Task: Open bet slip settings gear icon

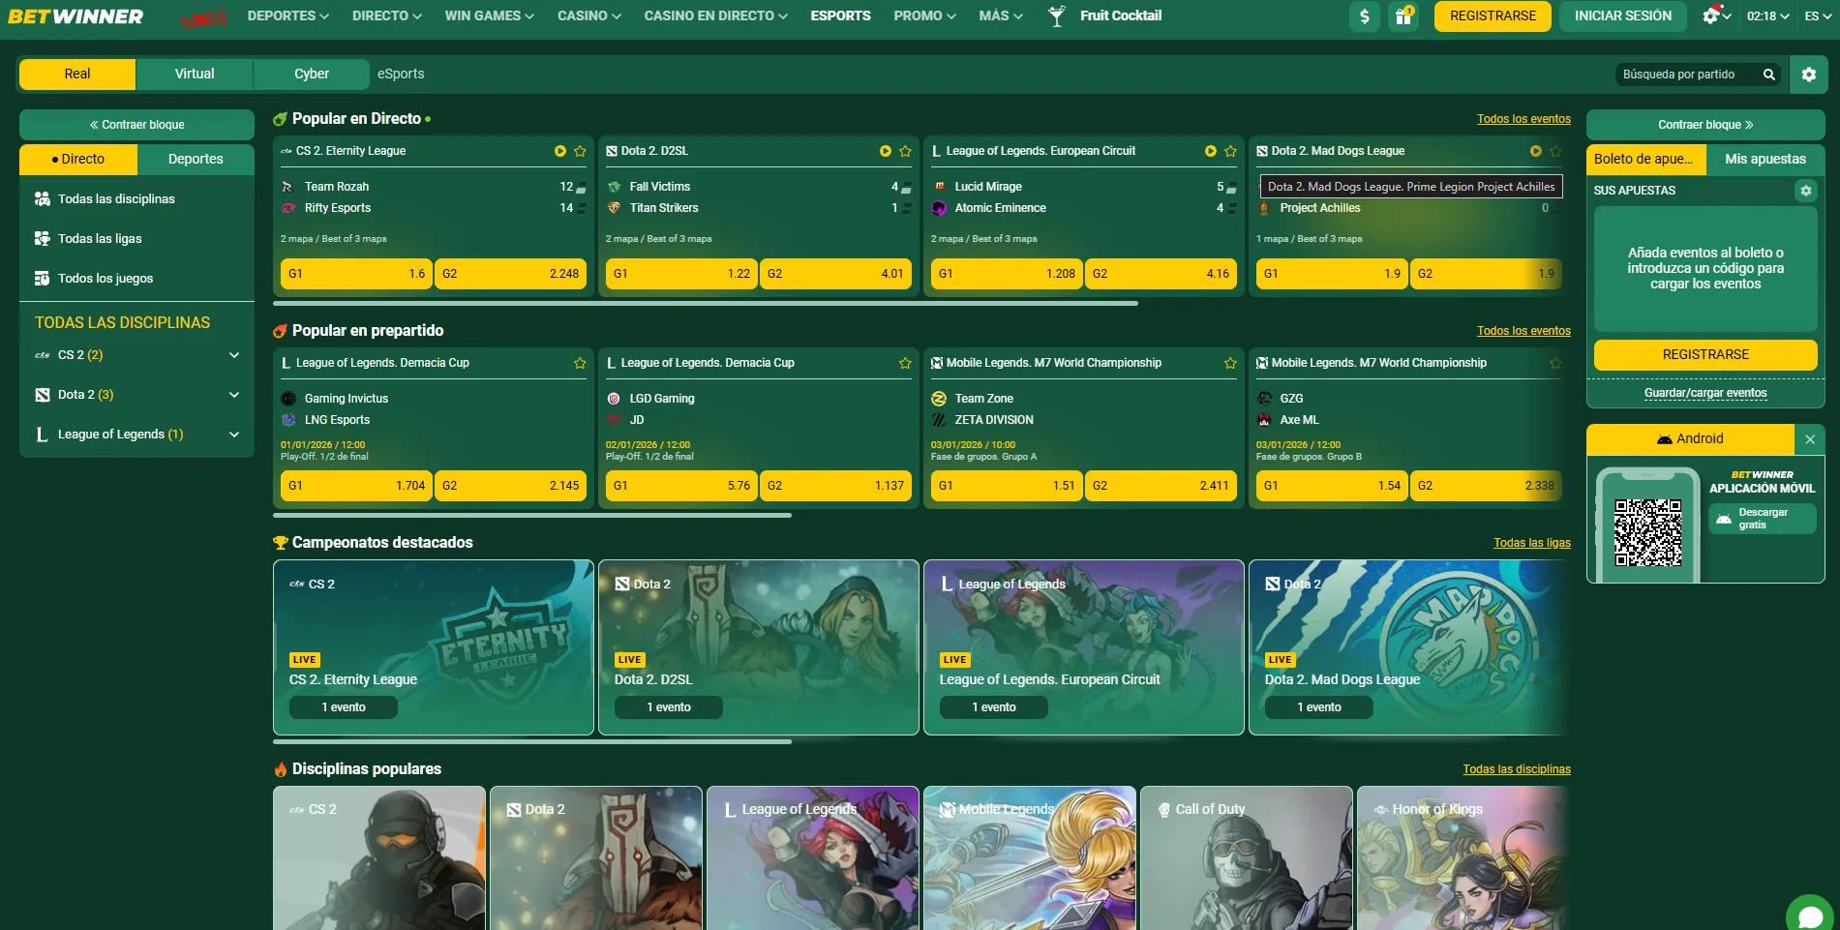Action: [x=1805, y=191]
